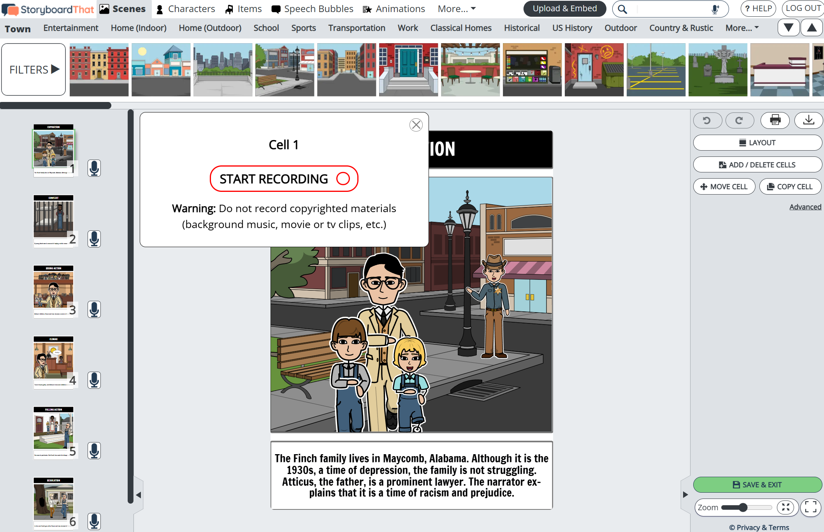Click the download icon button

(808, 120)
